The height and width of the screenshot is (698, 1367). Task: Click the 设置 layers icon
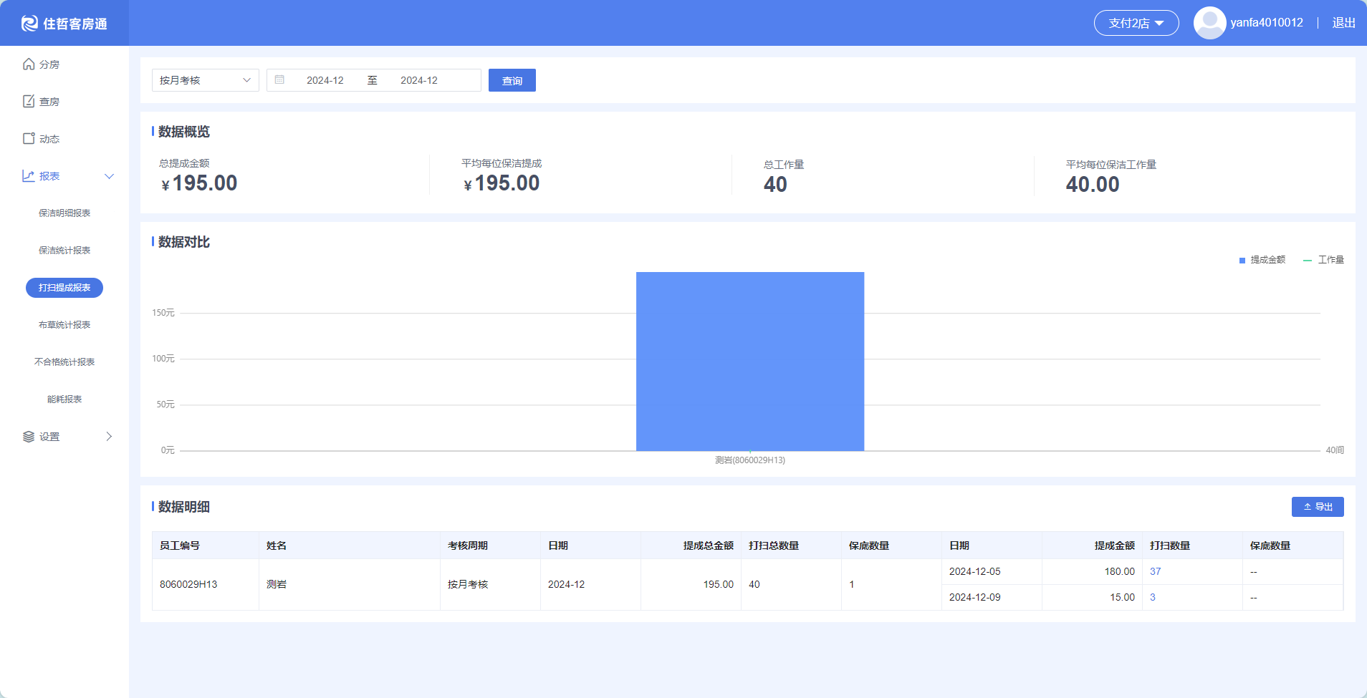click(x=29, y=437)
